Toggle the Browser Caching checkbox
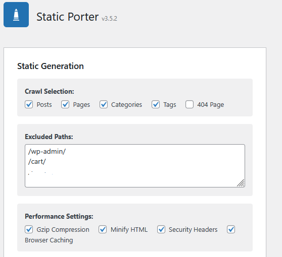Screen dimensions: 282x257 click(x=231, y=229)
